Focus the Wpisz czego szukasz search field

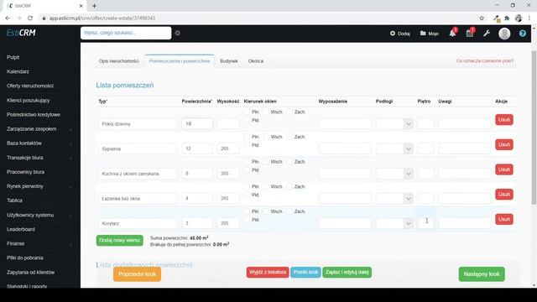click(126, 33)
